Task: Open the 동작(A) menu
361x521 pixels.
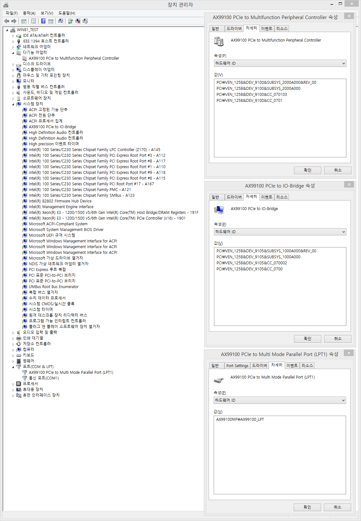Action: click(29, 13)
